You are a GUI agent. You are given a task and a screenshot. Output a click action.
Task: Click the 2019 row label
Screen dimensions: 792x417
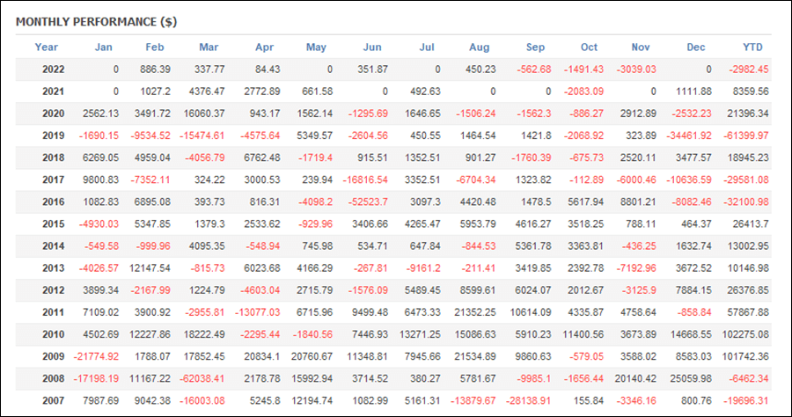click(53, 135)
